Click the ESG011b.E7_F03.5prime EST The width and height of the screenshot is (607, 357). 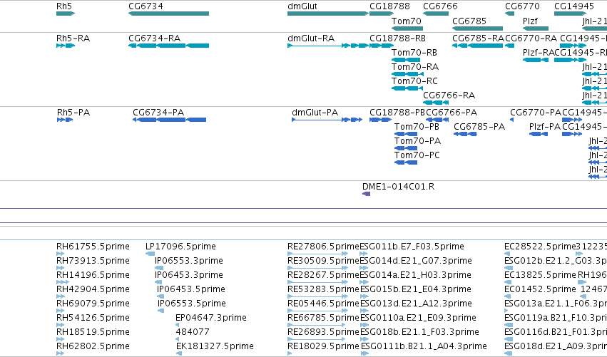[x=412, y=247]
